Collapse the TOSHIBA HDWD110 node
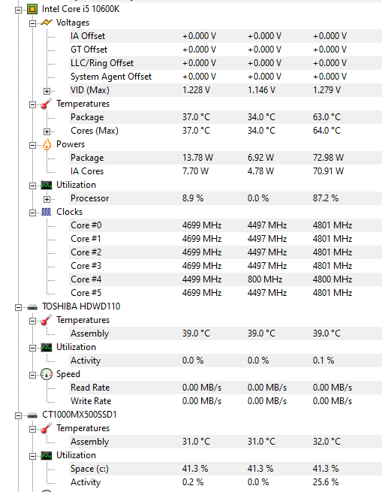 coord(18,307)
